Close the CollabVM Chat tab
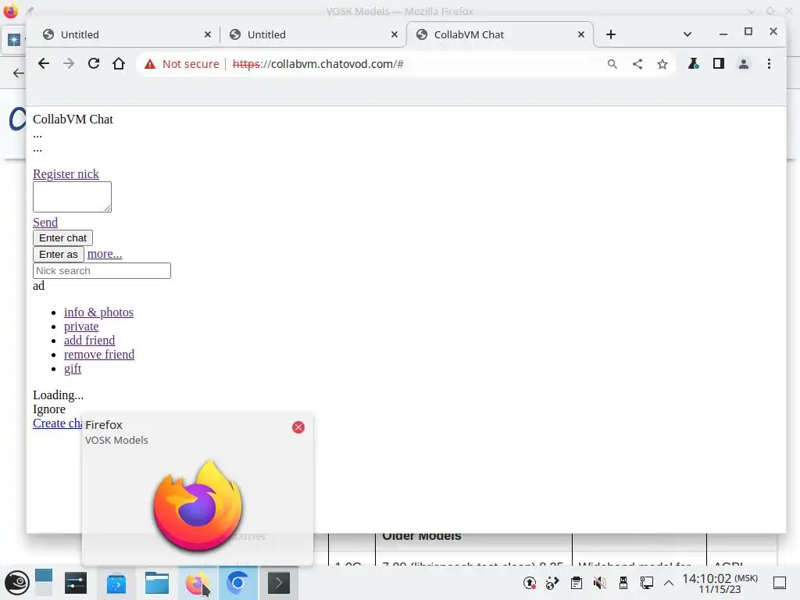The height and width of the screenshot is (600, 800). point(581,34)
